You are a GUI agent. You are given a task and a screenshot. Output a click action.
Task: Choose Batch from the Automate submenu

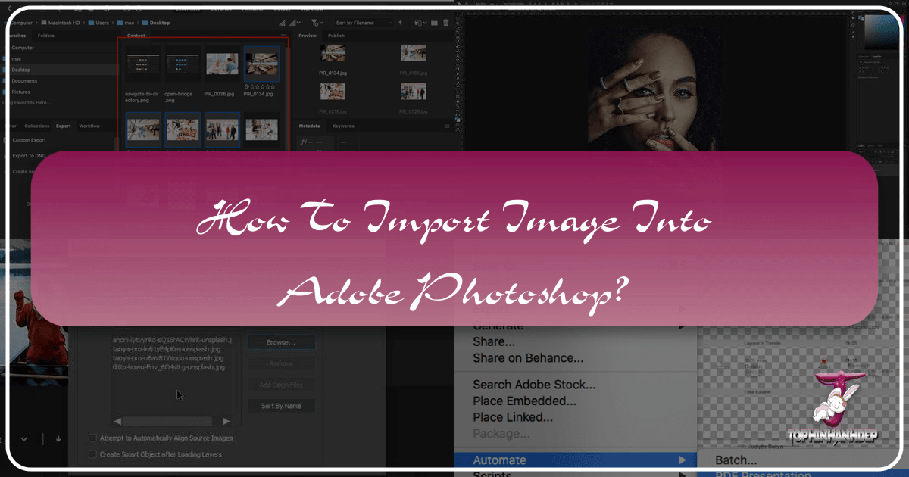pos(736,460)
